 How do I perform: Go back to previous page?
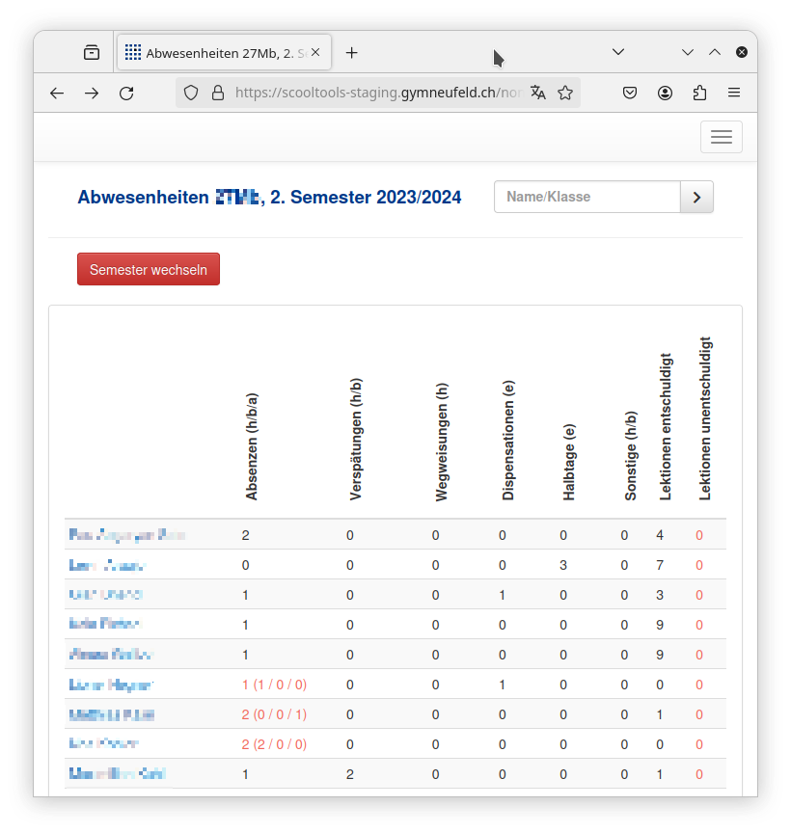pos(57,94)
